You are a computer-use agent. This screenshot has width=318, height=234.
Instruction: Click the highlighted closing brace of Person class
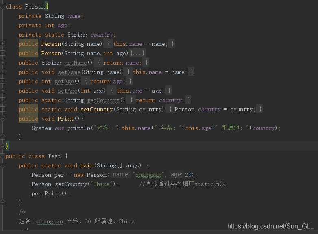7,146
